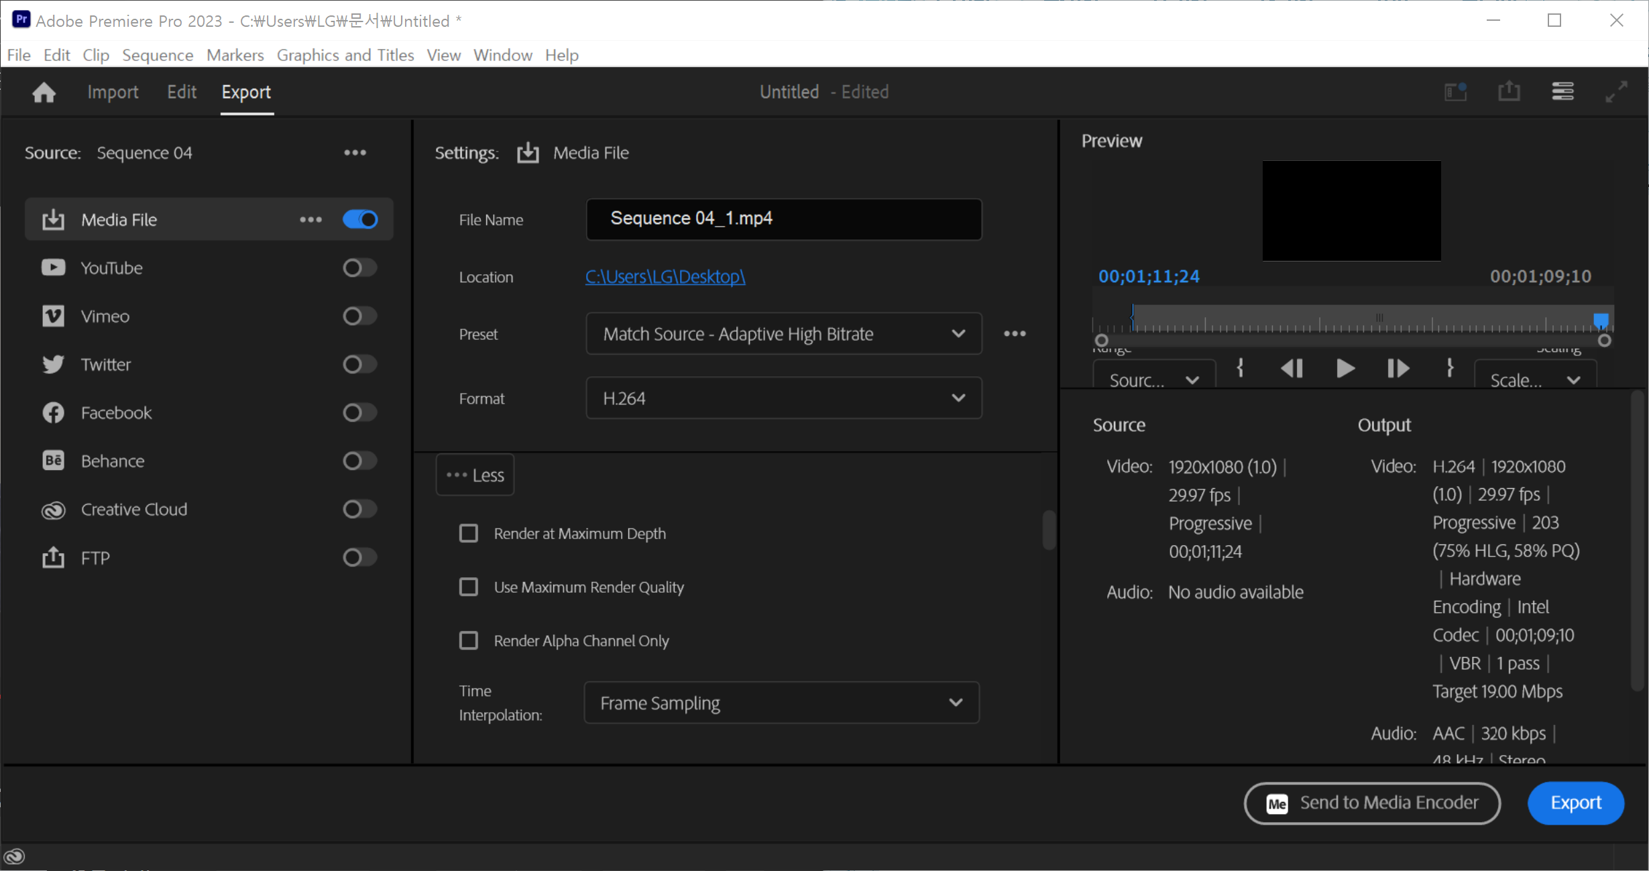Image resolution: width=1649 pixels, height=871 pixels.
Task: Step forward one frame in preview
Action: click(1398, 368)
